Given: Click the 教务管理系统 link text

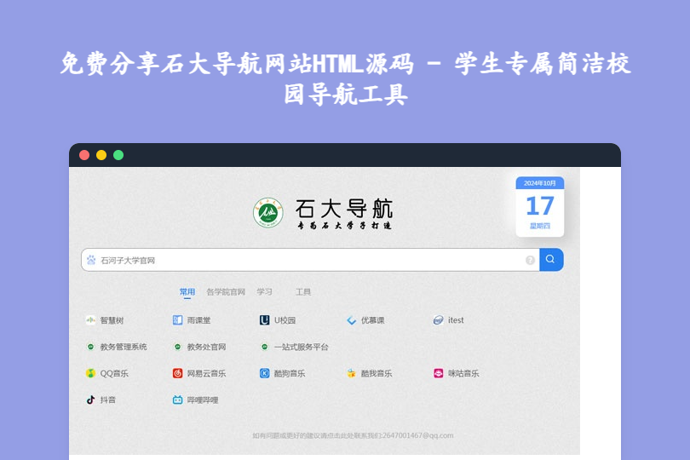Looking at the screenshot, I should click(124, 347).
